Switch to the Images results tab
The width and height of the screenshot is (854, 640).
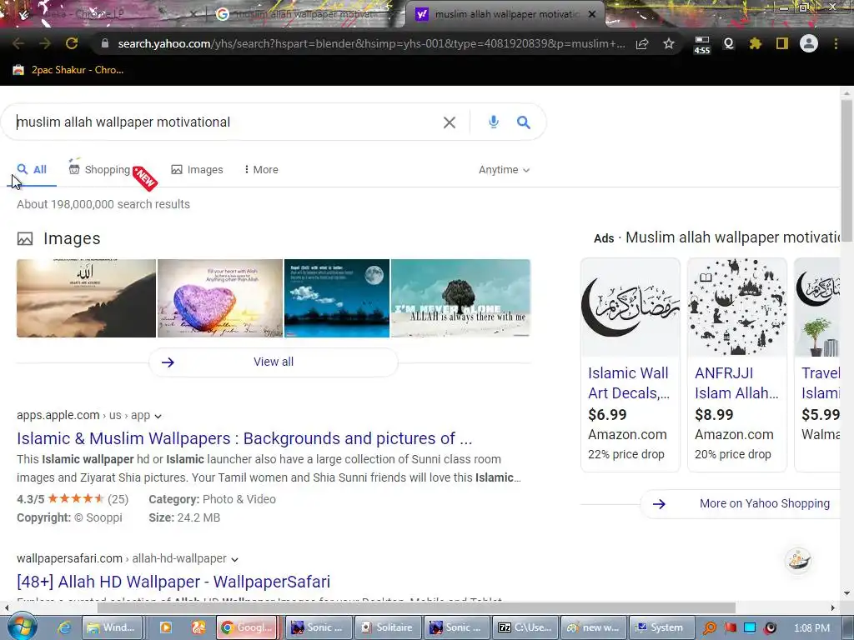(x=197, y=170)
